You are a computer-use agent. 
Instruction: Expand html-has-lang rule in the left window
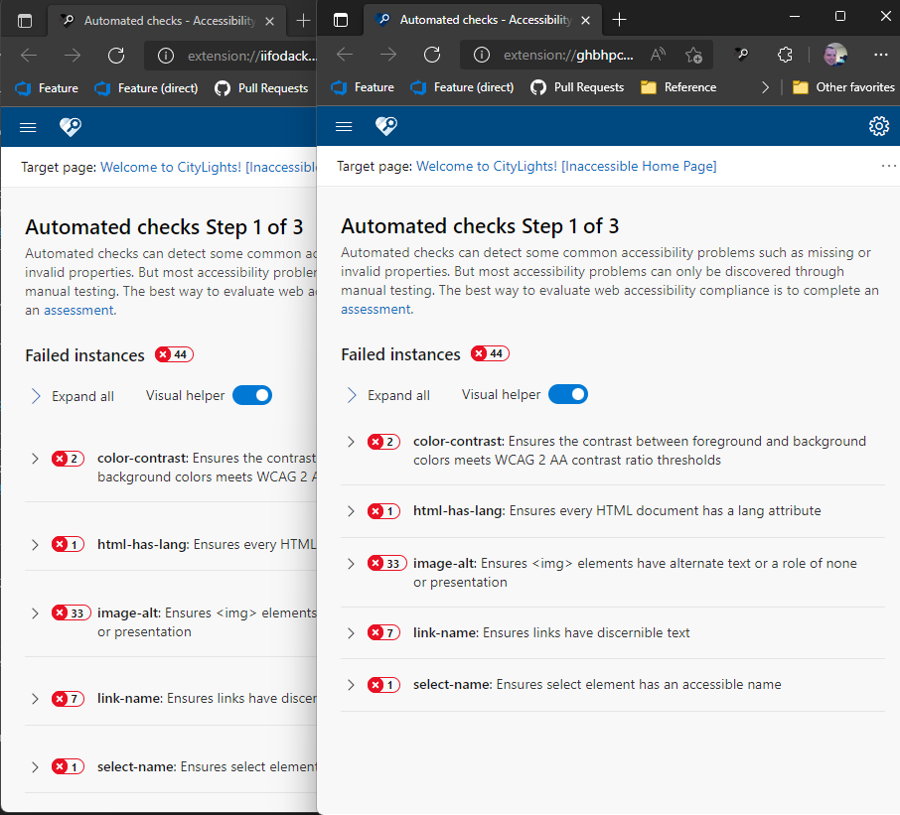point(35,545)
